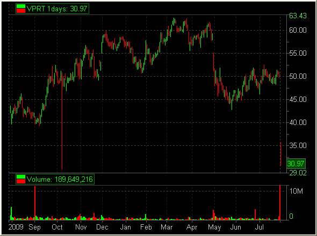Select the VPRT 1days: 30.97 legend label
The height and width of the screenshot is (236, 317).
click(x=57, y=9)
